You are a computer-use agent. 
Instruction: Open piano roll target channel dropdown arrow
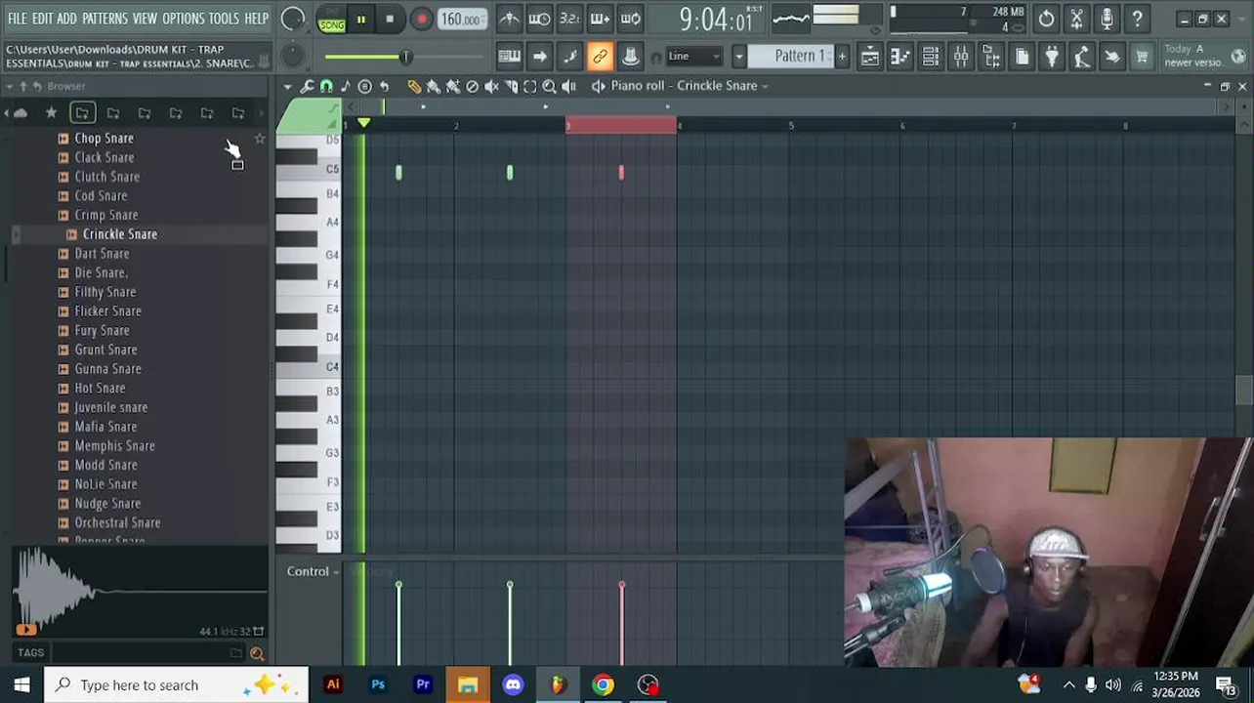point(766,86)
